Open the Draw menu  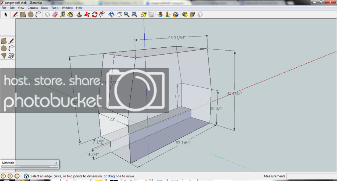pos(44,8)
